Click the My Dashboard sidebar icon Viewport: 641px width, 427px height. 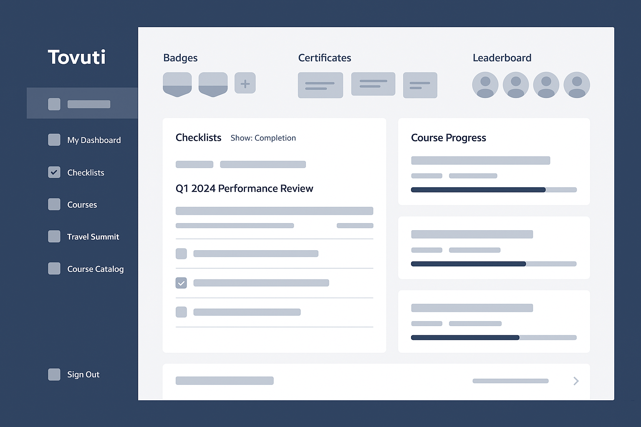[54, 140]
